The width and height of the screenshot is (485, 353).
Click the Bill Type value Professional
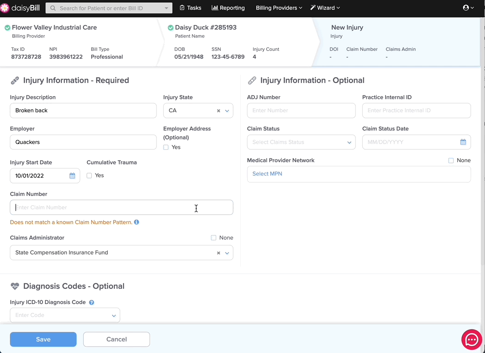tap(107, 57)
